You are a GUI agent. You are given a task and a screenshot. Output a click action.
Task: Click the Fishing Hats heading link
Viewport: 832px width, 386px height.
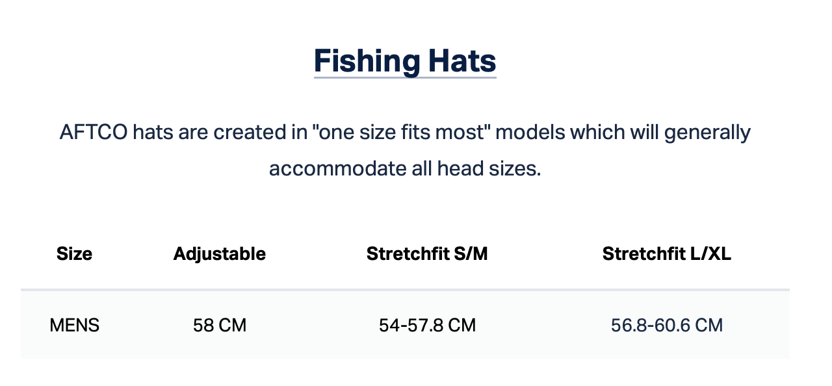click(x=405, y=61)
